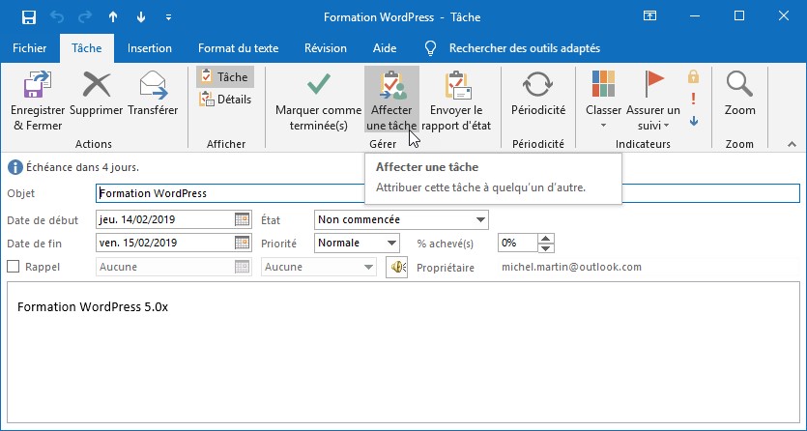Click the Objet text field
Image resolution: width=807 pixels, height=431 pixels.
click(447, 193)
